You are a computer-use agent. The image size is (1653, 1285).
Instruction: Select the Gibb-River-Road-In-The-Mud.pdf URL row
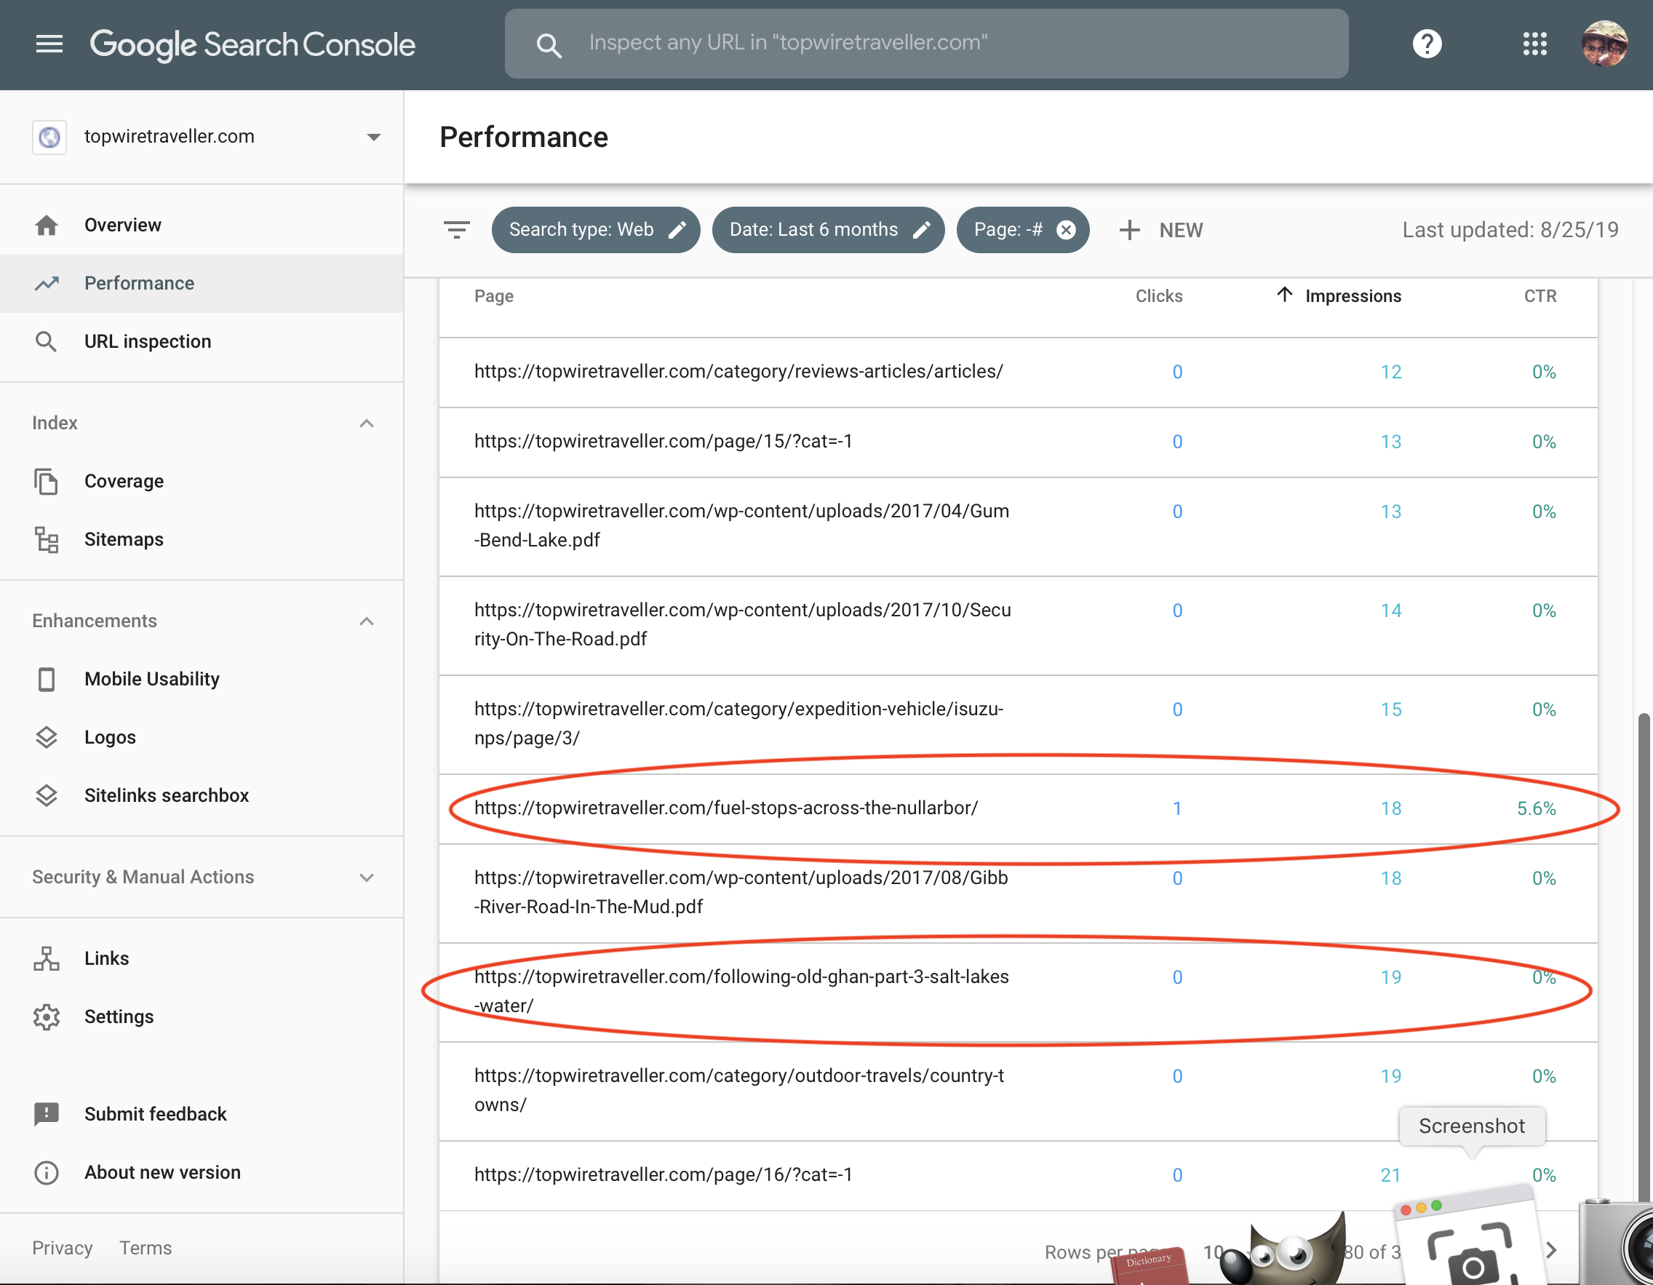pyautogui.click(x=1018, y=893)
